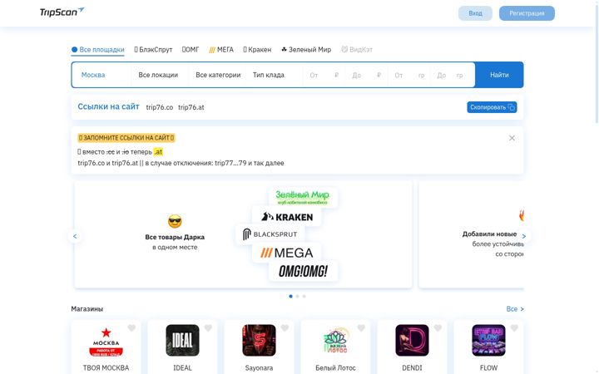Open the Sayonara shop logo
This screenshot has height=374, width=599.
click(x=259, y=341)
